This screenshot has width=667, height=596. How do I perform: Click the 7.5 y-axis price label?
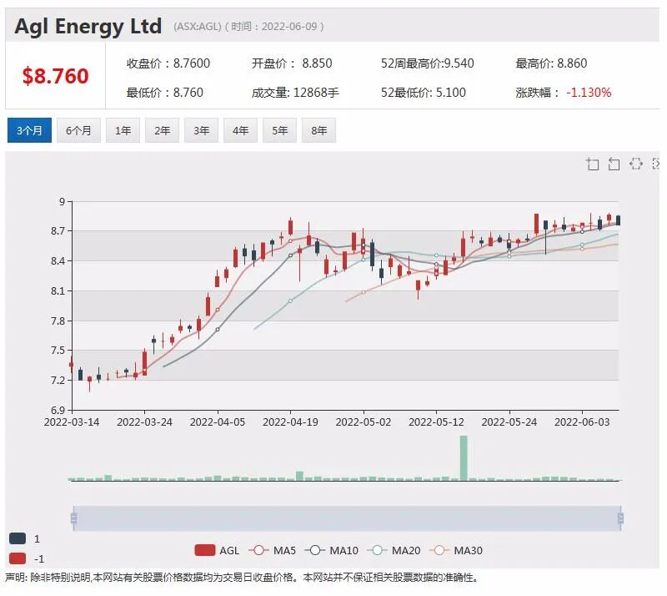(58, 351)
